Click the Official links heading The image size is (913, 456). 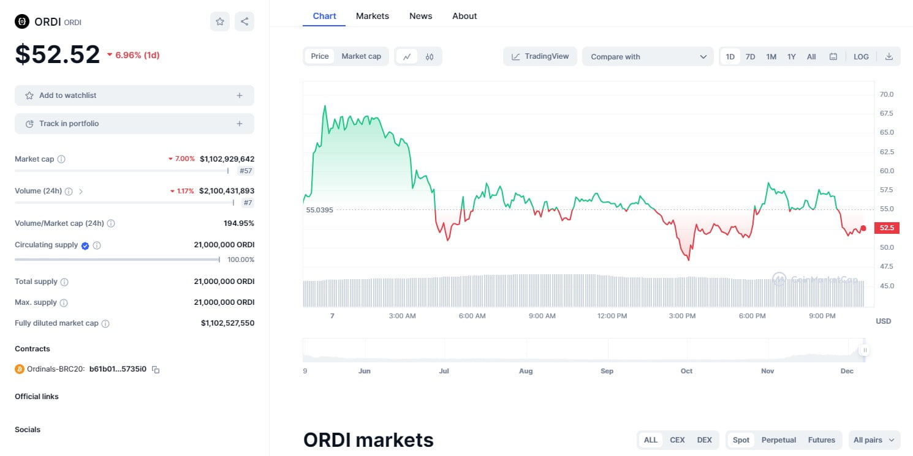[37, 397]
